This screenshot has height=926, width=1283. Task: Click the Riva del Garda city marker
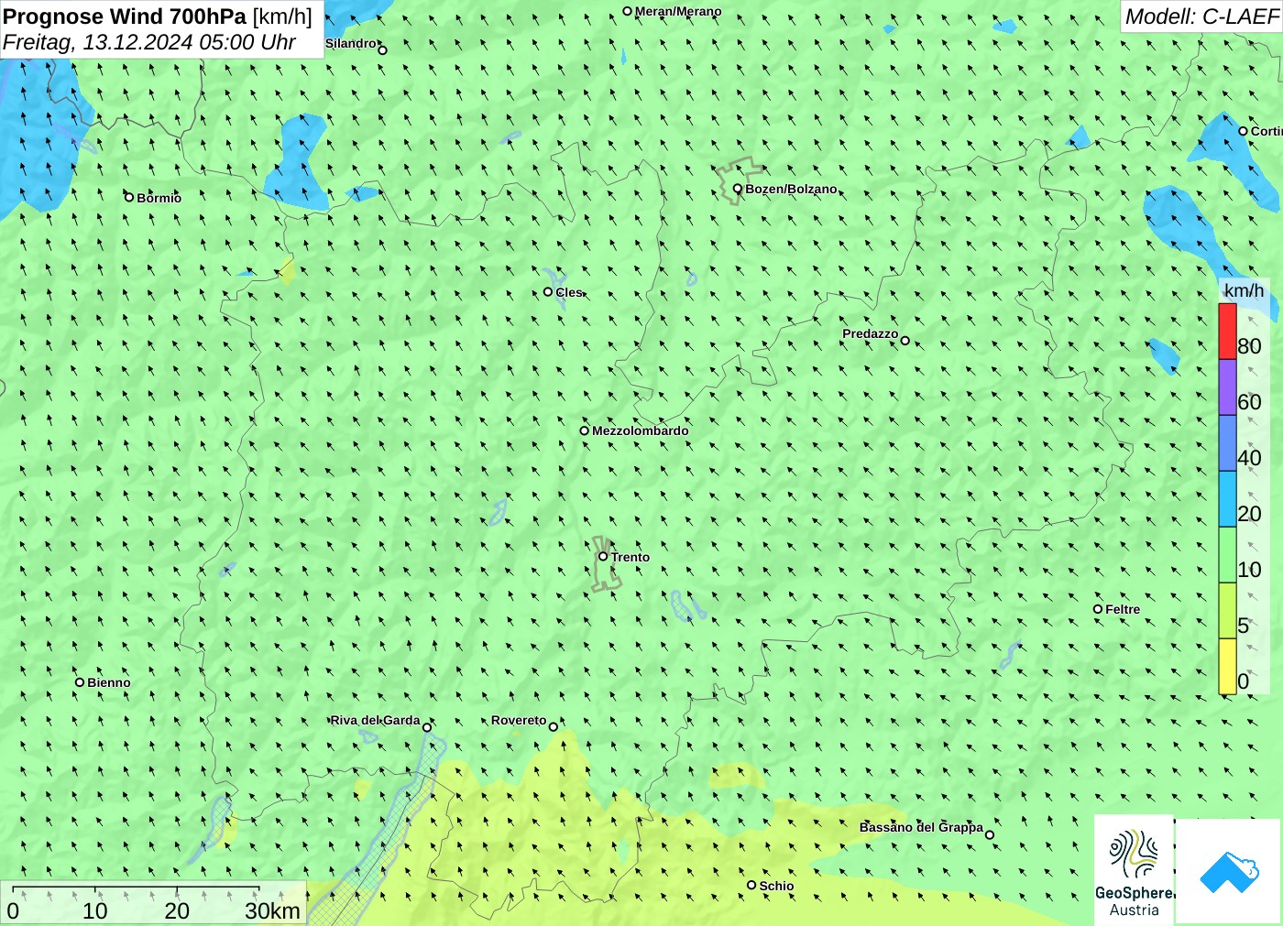coord(427,727)
